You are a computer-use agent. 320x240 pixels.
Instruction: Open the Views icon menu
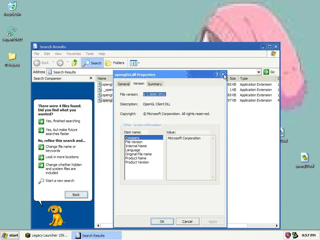coord(135,63)
